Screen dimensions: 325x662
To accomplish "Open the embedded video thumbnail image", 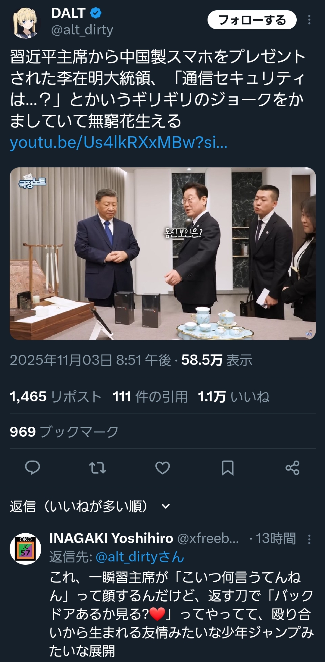I will [163, 254].
